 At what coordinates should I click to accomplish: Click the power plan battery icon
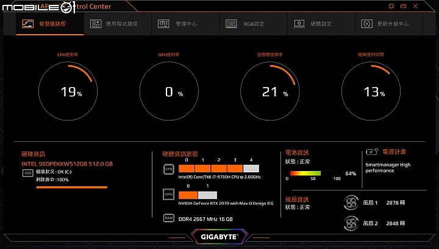click(372, 152)
